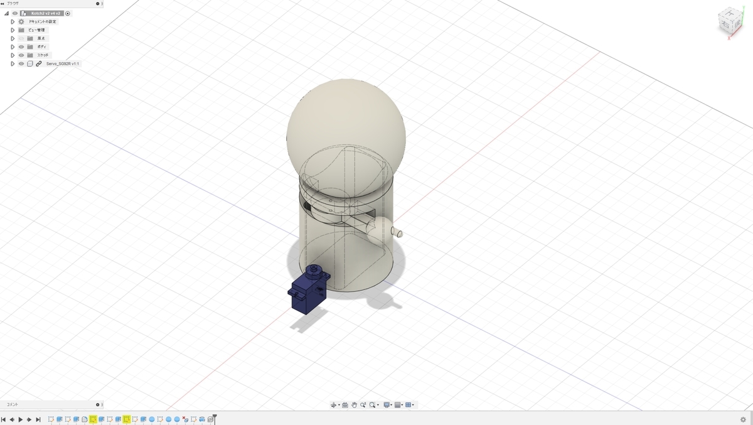The height and width of the screenshot is (425, 753).
Task: Select the Orbit tool in navigation bar
Action: (x=333, y=405)
